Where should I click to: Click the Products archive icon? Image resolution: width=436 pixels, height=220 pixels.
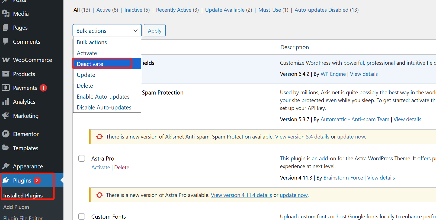click(6, 74)
